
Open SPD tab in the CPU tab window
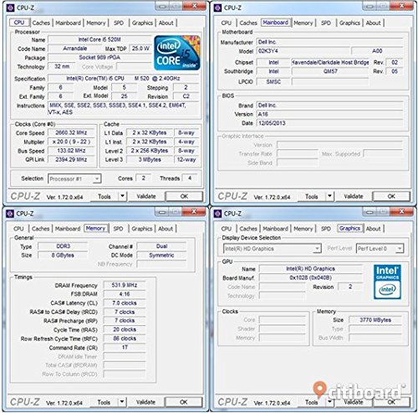pos(119,23)
